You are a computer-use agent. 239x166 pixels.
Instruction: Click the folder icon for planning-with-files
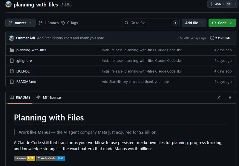(x=12, y=50)
